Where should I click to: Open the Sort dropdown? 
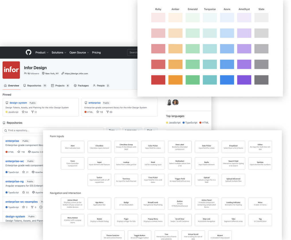151,130
